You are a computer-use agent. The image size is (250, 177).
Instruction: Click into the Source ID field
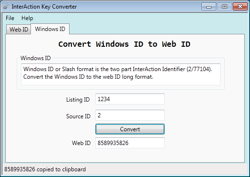click(x=130, y=115)
